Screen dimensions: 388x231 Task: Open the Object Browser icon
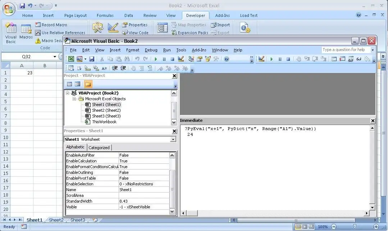208,59
